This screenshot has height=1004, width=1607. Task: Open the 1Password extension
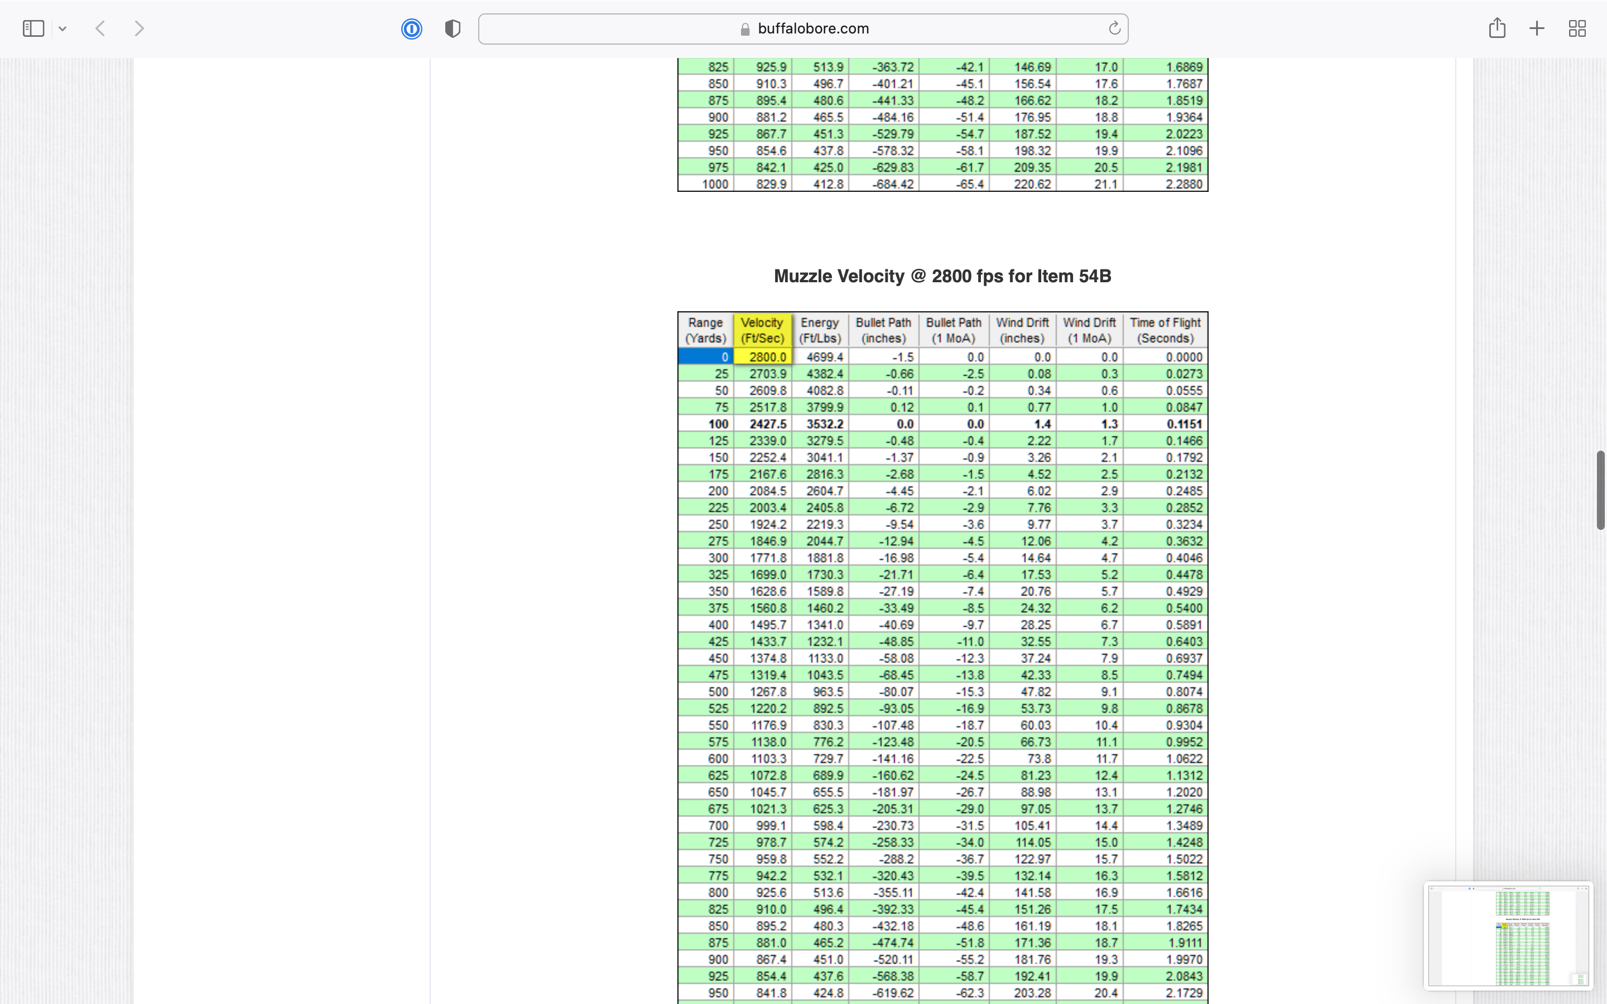click(412, 28)
